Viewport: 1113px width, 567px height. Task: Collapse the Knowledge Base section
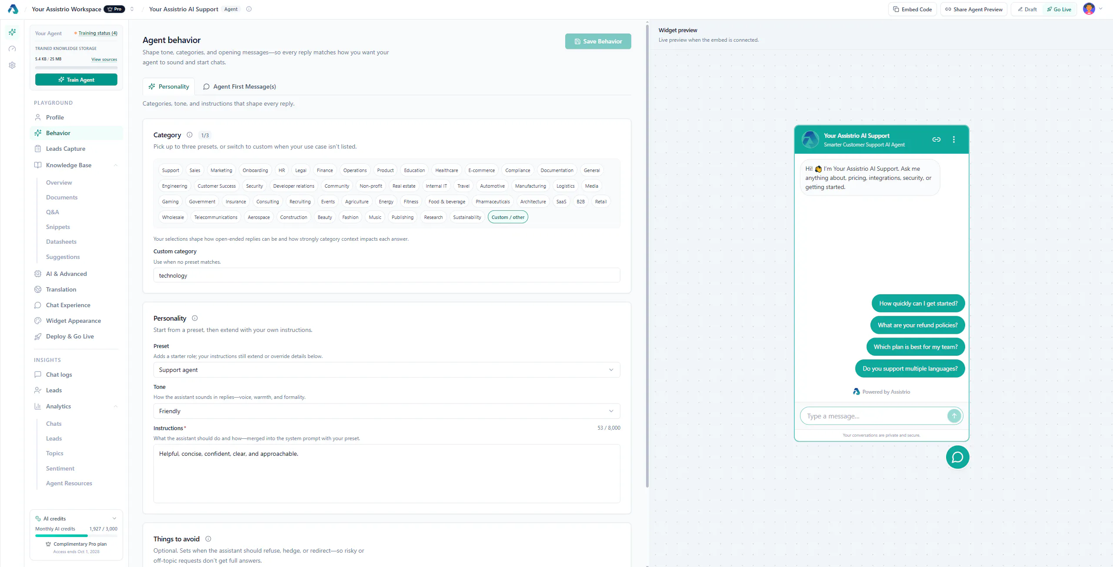tap(116, 165)
